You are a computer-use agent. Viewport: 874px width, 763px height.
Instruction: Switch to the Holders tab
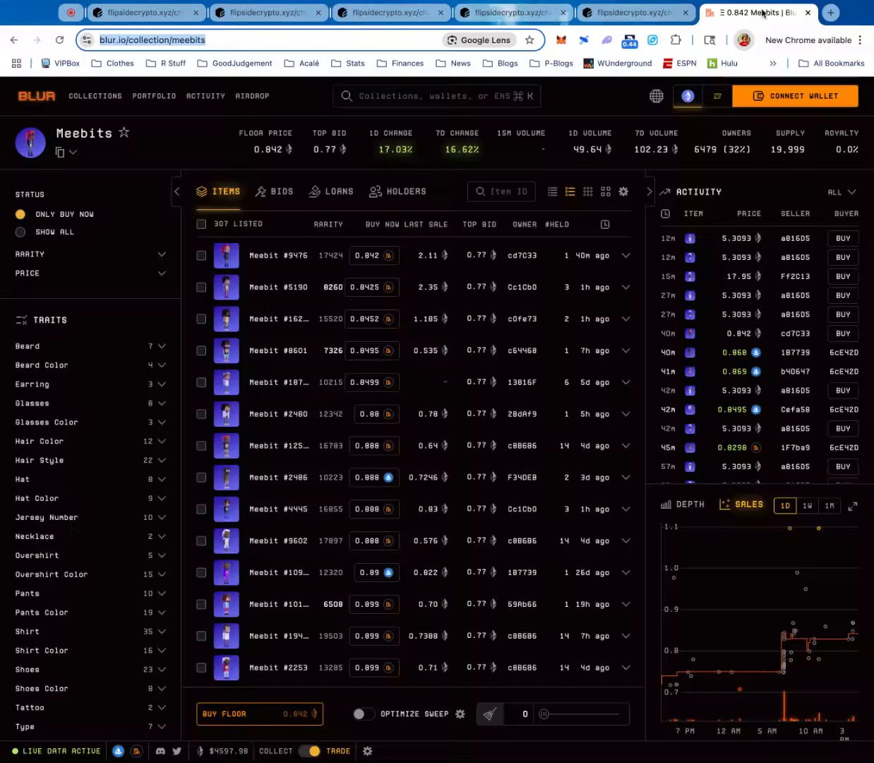click(x=397, y=191)
